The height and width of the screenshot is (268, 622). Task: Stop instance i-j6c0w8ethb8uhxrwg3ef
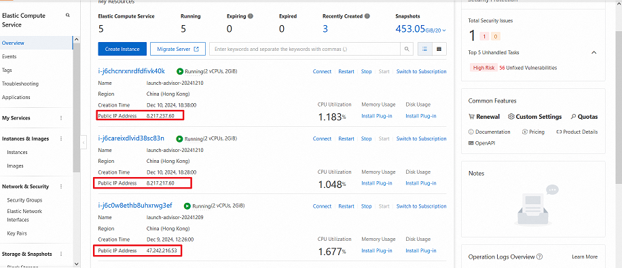point(367,206)
